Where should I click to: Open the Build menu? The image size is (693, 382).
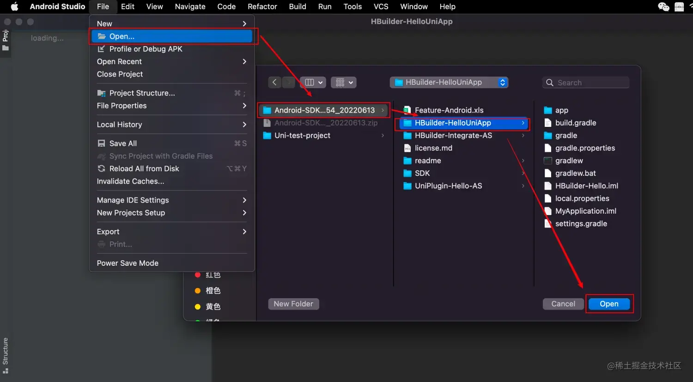pyautogui.click(x=298, y=6)
